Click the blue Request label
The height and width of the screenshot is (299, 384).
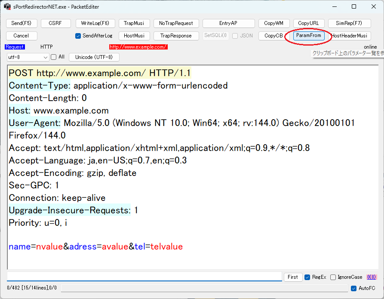click(x=15, y=47)
